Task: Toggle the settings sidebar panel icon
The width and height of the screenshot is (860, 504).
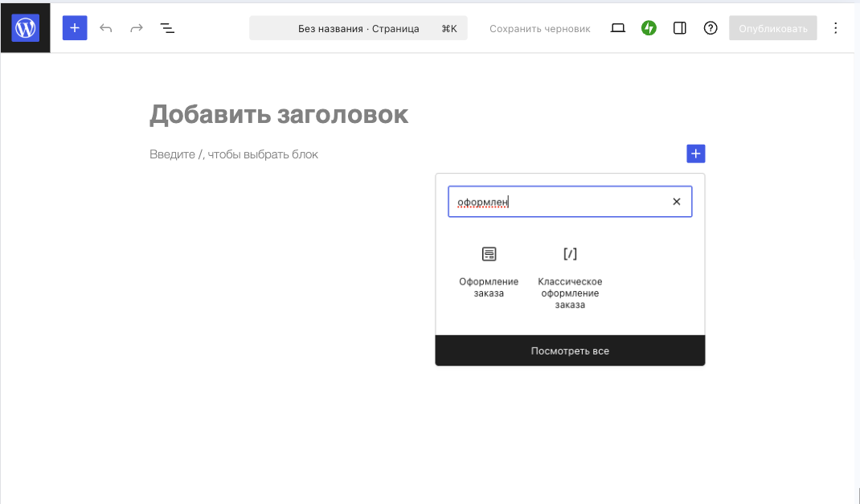Action: click(x=679, y=27)
